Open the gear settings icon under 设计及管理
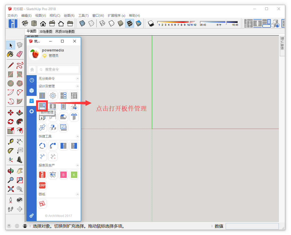This screenshot has height=235, width=291. [53, 96]
